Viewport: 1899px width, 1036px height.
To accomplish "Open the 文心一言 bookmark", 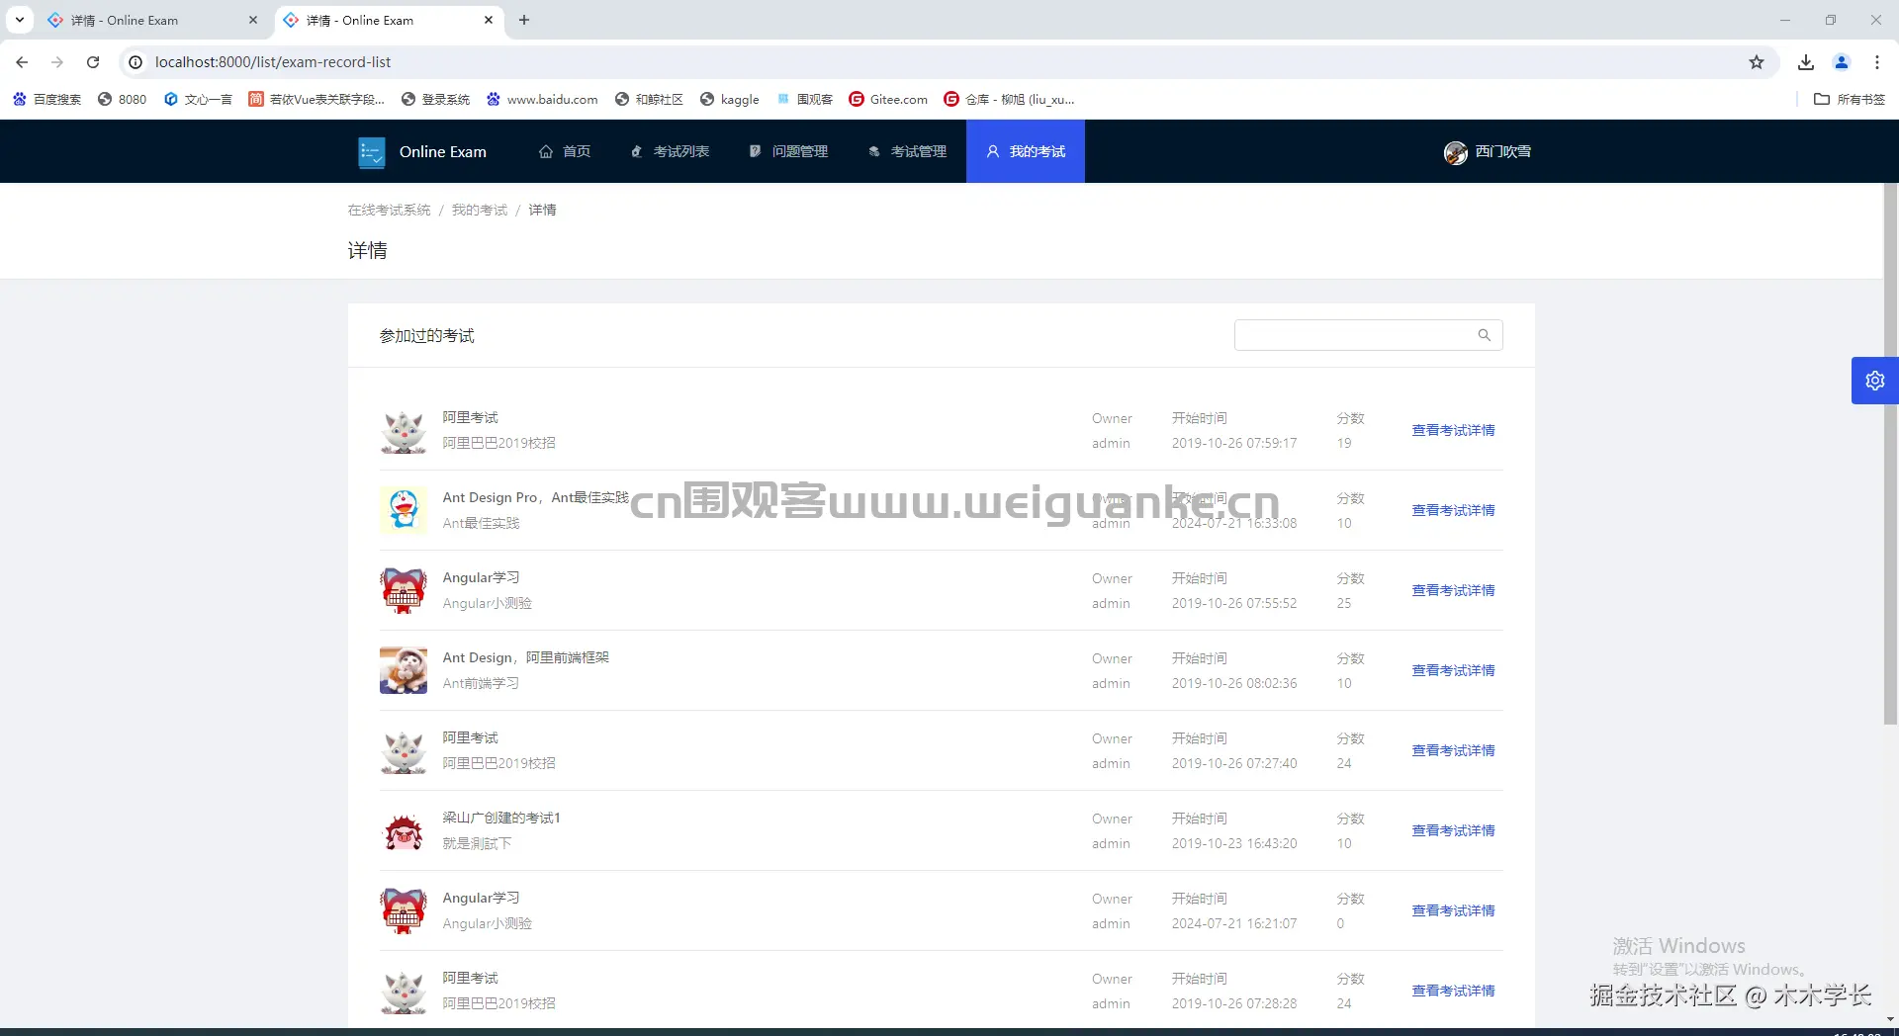I will tap(198, 99).
